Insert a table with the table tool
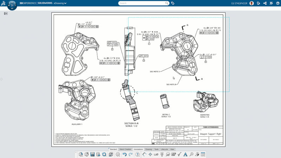The width and height of the screenshot is (281, 158). click(x=203, y=154)
